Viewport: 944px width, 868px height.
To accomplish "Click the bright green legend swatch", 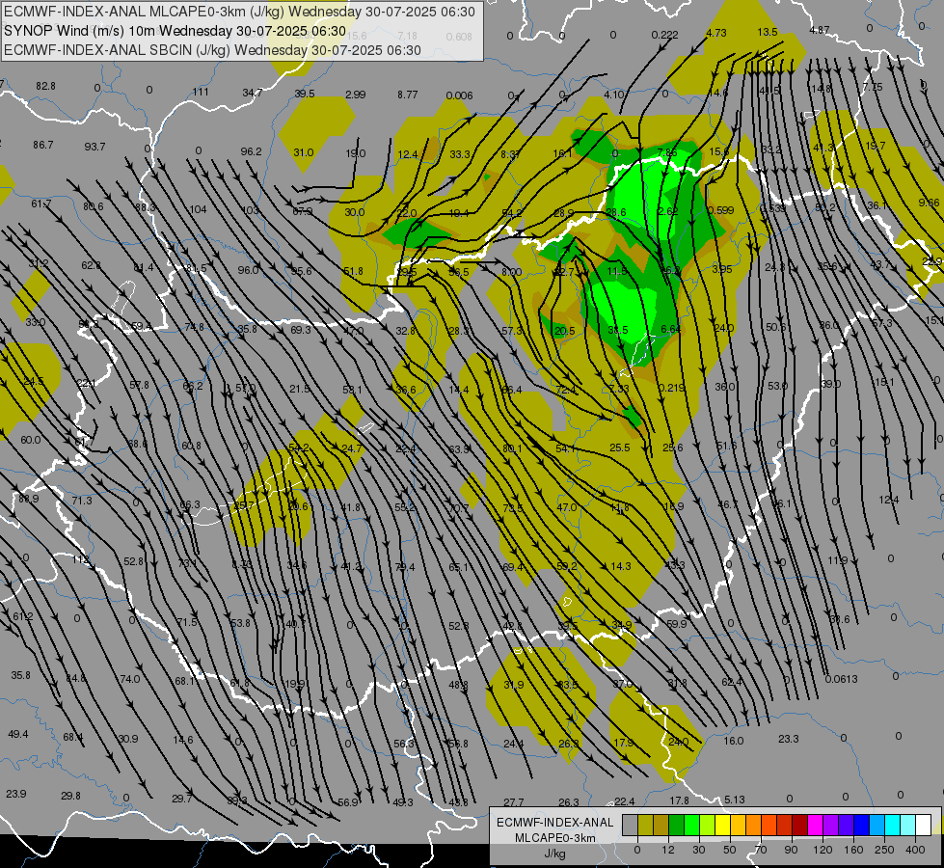I will (691, 826).
